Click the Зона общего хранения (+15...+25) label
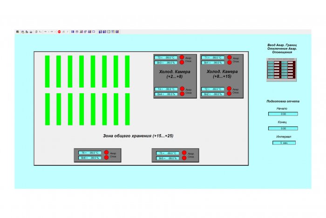326x218 pixels. (138, 136)
